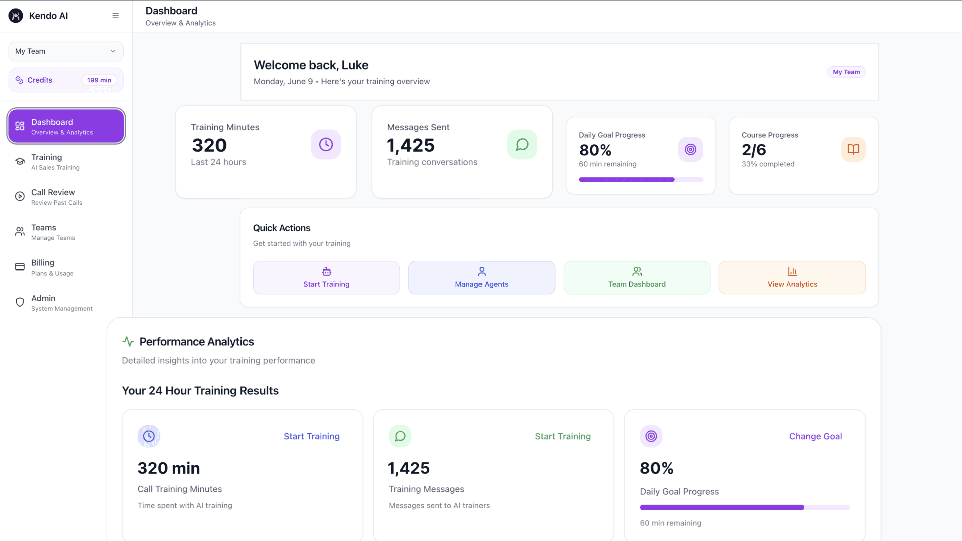The image size is (962, 541).
Task: Click the Training Minutes clock icon
Action: coord(326,145)
